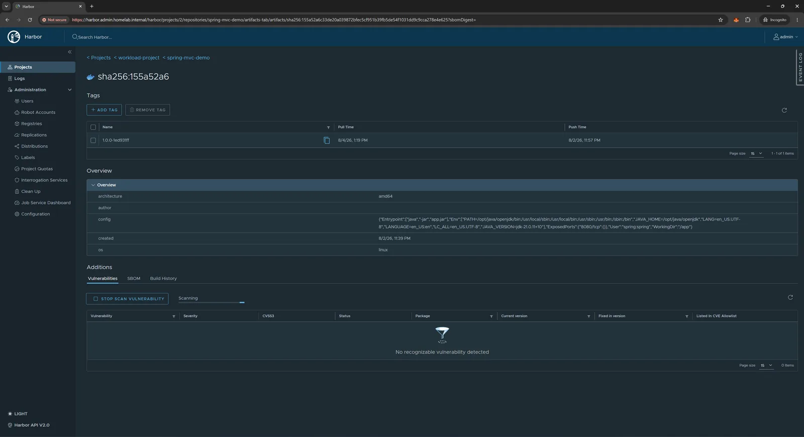Image resolution: width=804 pixels, height=437 pixels.
Task: Open tags page size dropdown
Action: click(756, 153)
